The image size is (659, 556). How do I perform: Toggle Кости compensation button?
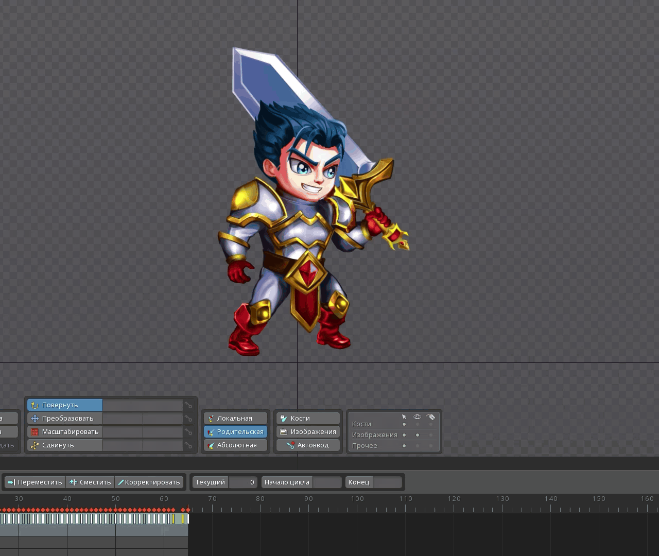coord(308,419)
